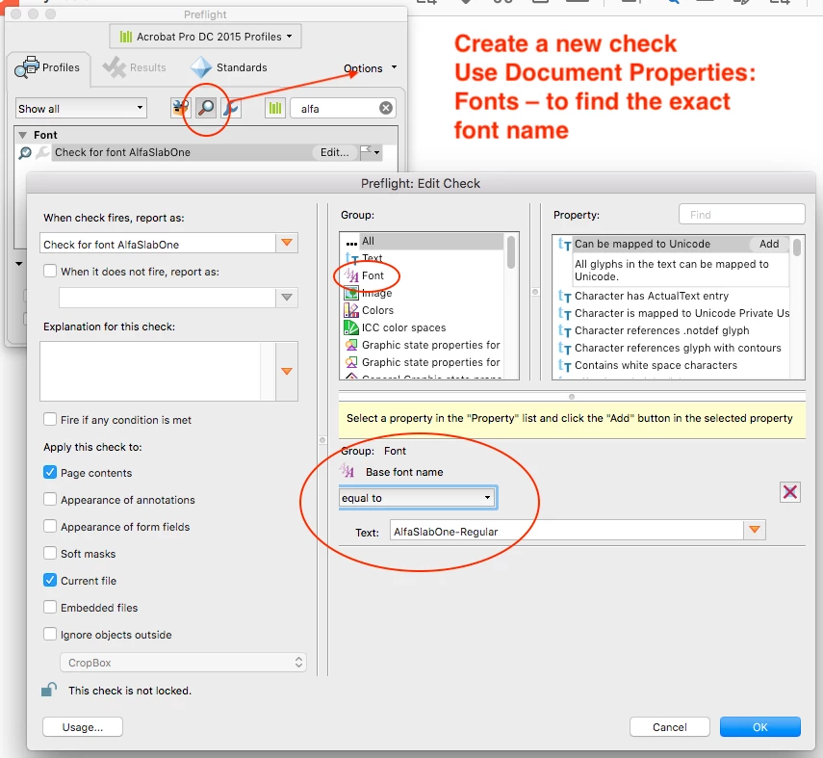823x758 pixels.
Task: Click the unlocked padlock icon
Action: 49,690
